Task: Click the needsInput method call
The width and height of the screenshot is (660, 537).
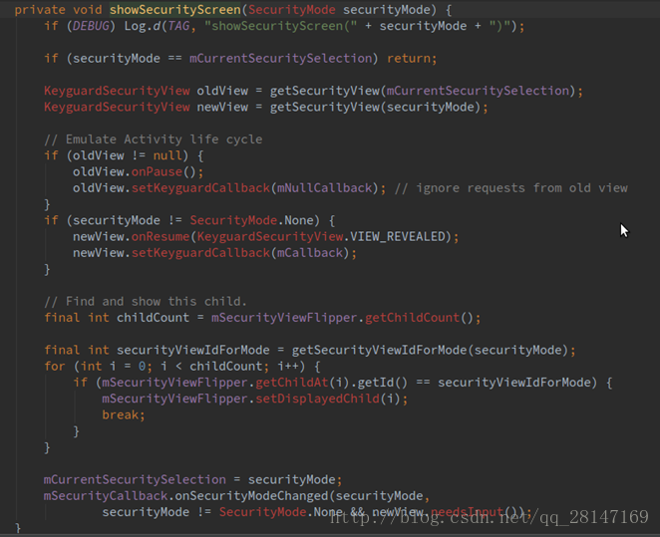Action: point(468,512)
